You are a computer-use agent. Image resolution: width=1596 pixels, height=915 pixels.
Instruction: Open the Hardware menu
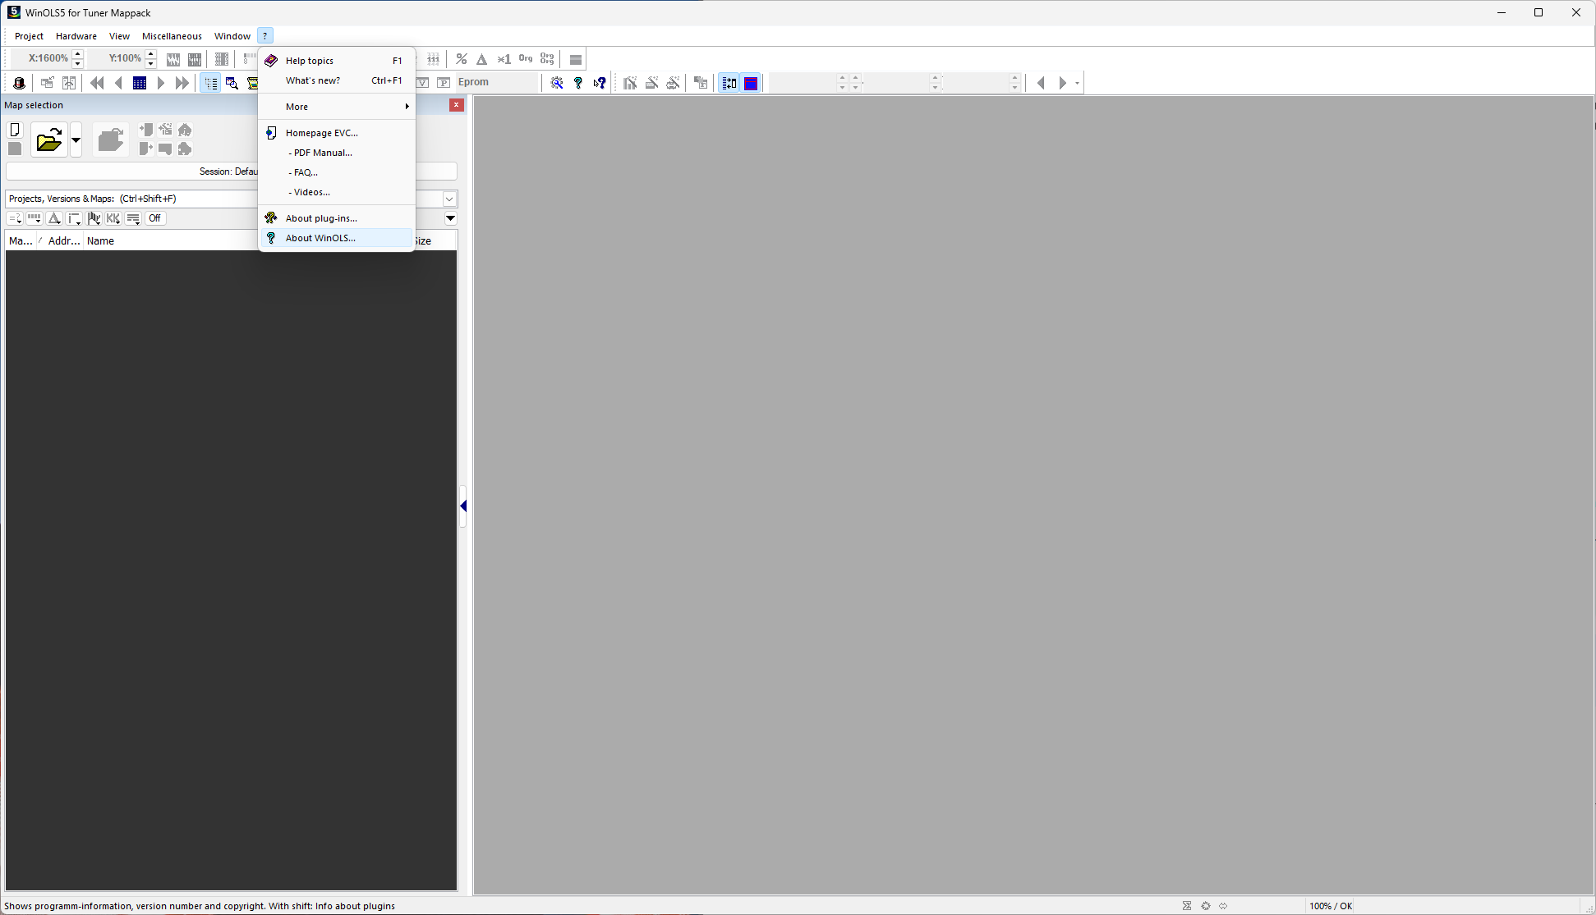coord(76,36)
